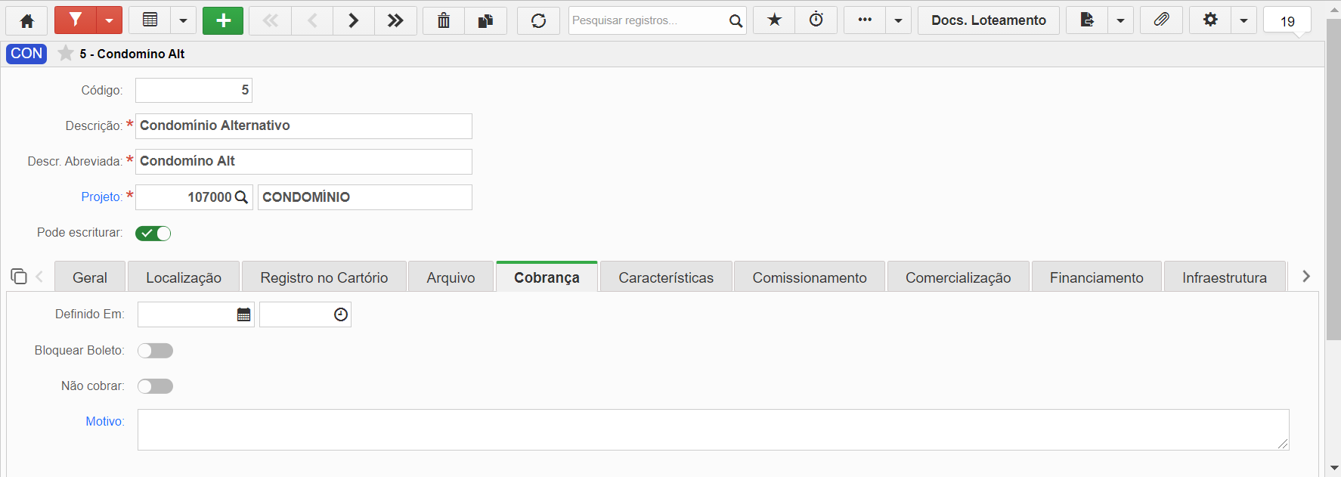The image size is (1341, 477).
Task: Click the stopwatch timer icon
Action: pyautogui.click(x=816, y=20)
